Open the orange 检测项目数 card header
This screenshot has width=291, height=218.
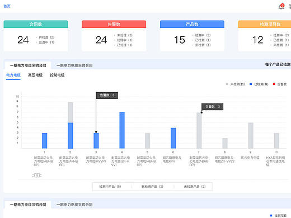coord(265,24)
